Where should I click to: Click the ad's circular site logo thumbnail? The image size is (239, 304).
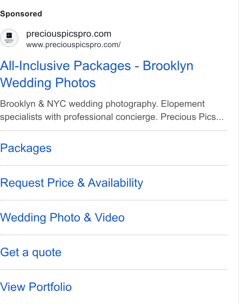click(x=9, y=38)
